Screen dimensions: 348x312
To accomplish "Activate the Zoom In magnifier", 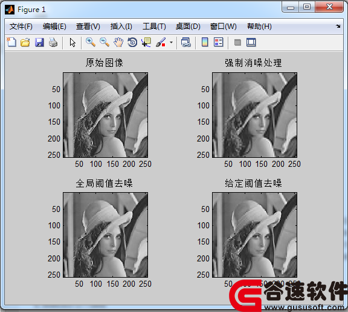I will click(x=91, y=42).
